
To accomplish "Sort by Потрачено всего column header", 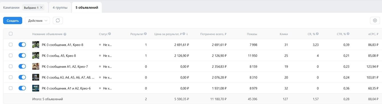I will pos(213,34).
